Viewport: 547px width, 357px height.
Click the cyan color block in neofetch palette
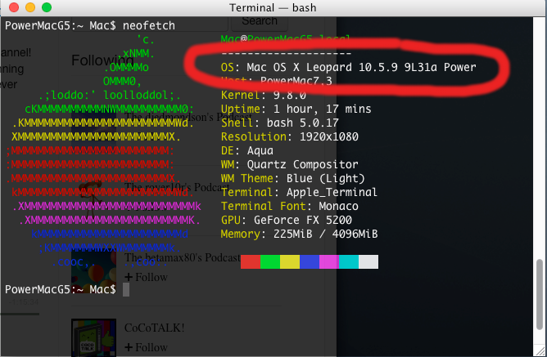point(349,261)
